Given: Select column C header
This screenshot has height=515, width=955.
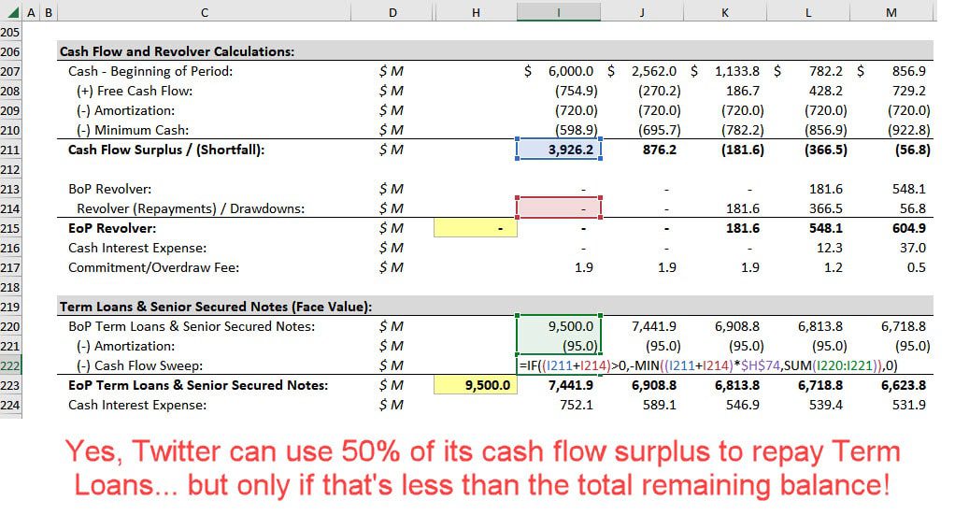Looking at the screenshot, I should coord(204,12).
